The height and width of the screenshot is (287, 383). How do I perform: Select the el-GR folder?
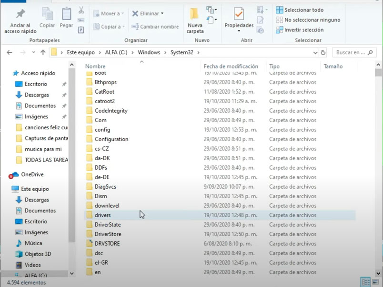[101, 263]
